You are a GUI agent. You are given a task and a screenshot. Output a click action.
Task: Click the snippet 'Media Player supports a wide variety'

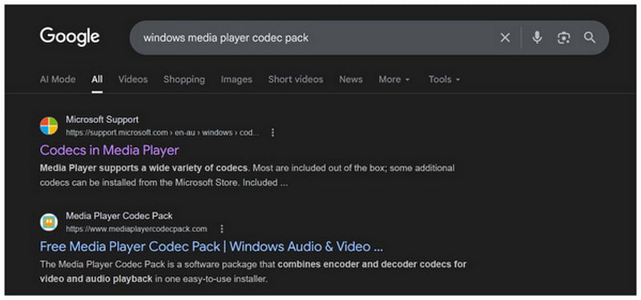pos(143,168)
